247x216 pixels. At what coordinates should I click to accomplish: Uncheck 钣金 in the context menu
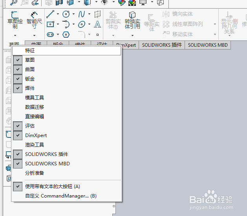pyautogui.click(x=18, y=79)
